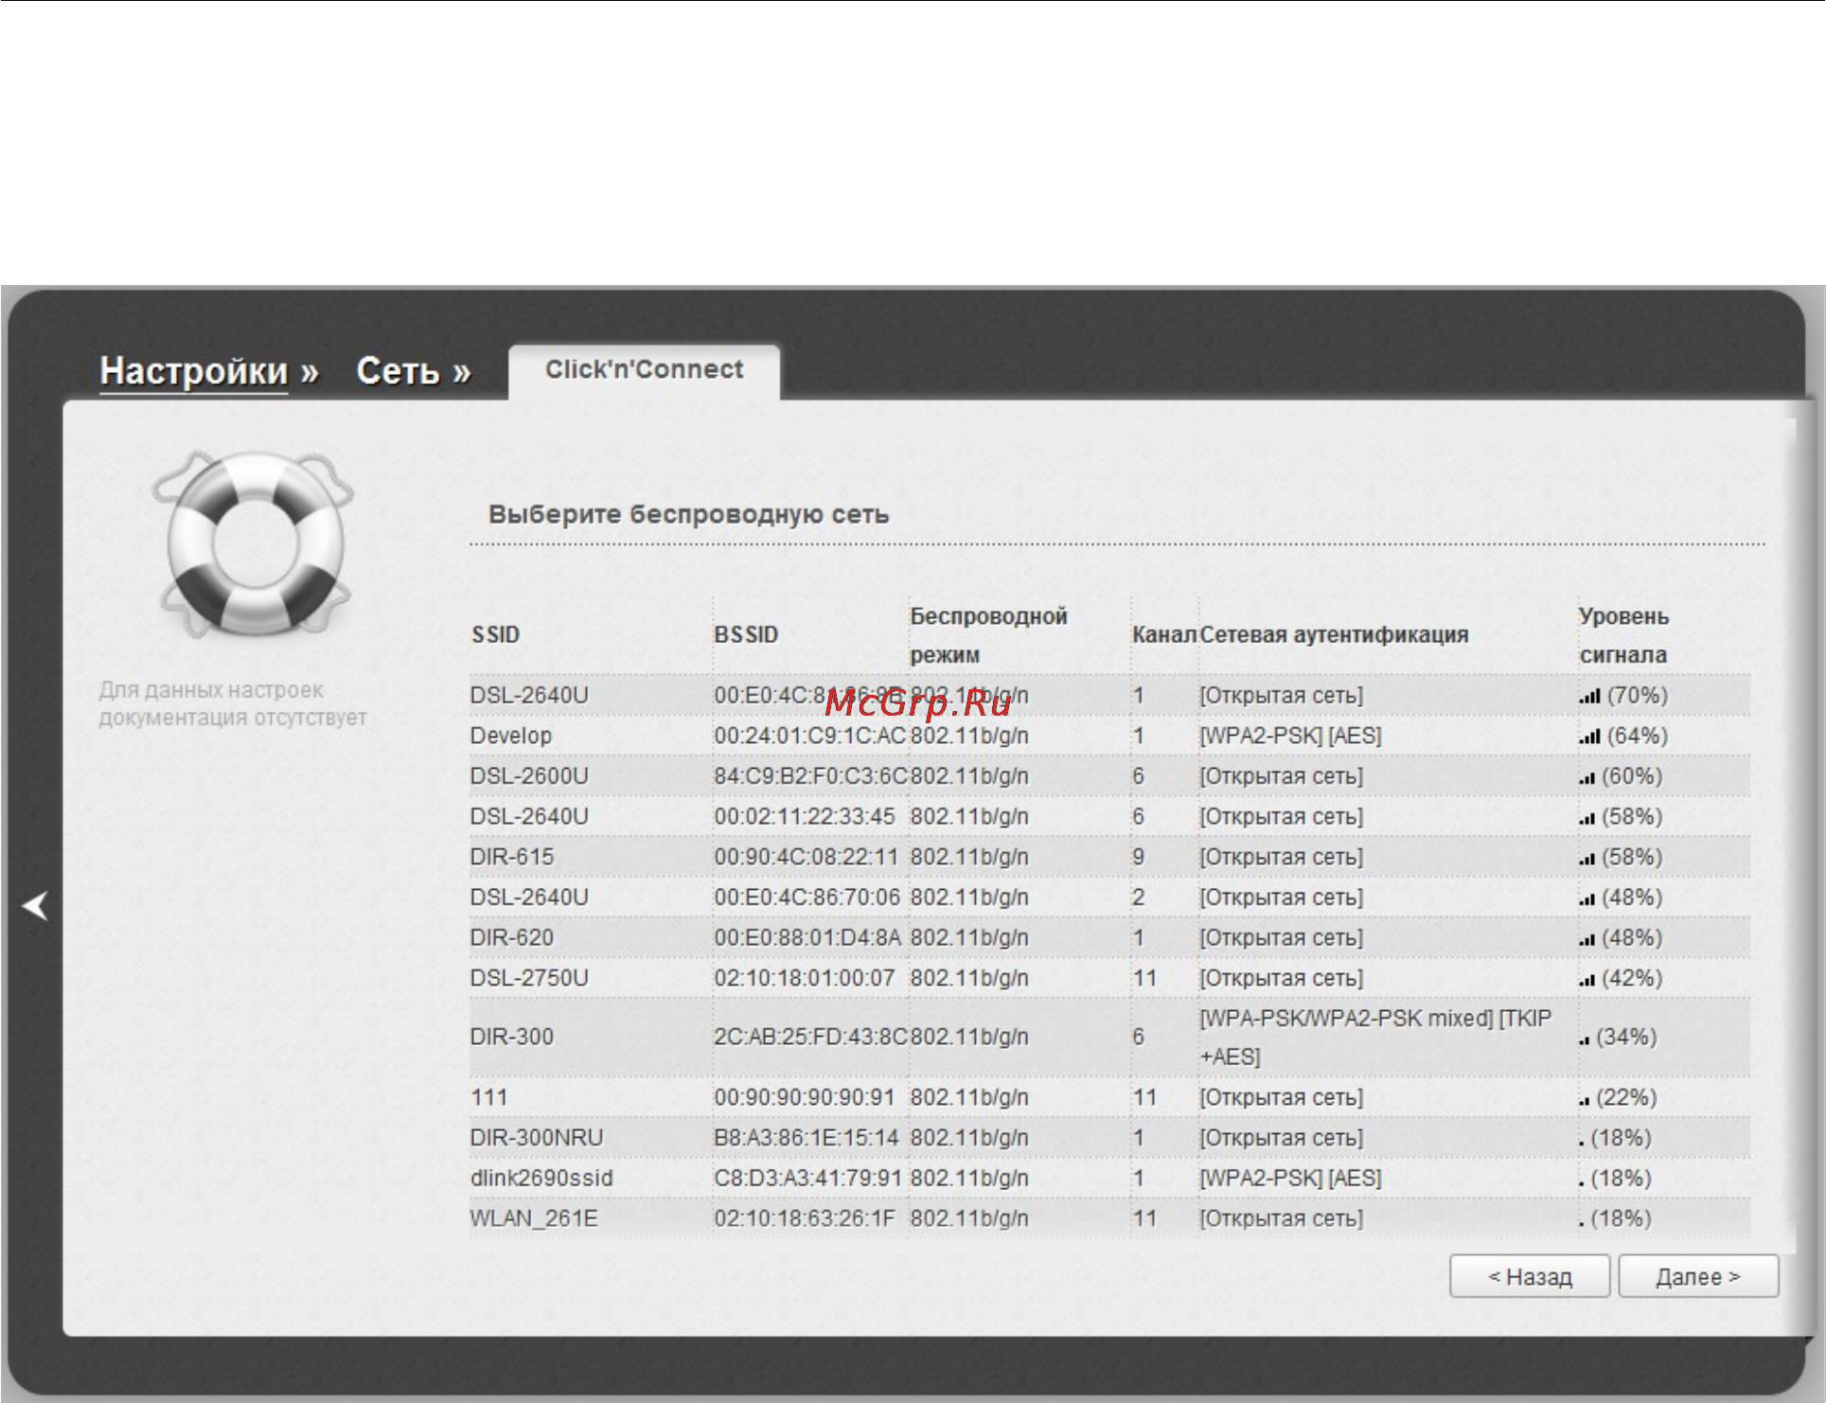Click BSSID 00:24:01:C9:1C:AC
Viewport: 1826px width, 1403px height.
(x=810, y=736)
